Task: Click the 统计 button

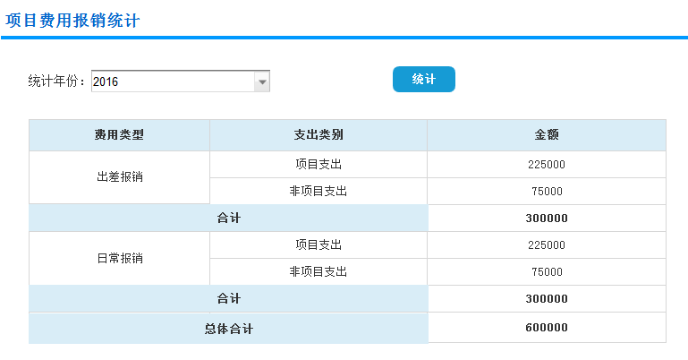Action: point(423,80)
